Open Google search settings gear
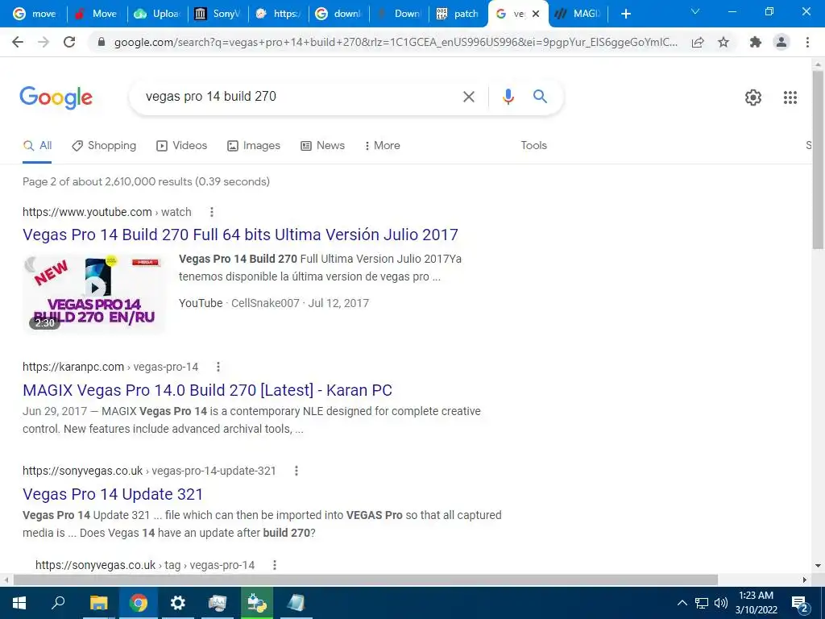 pos(753,98)
